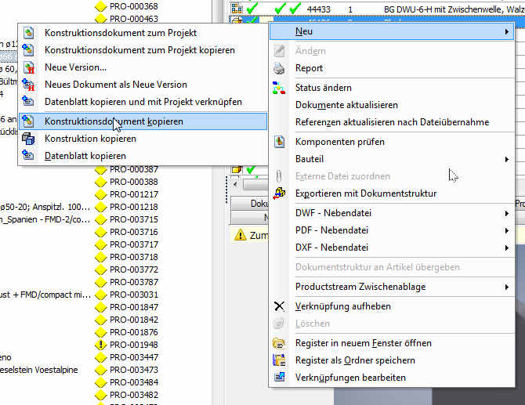Choose Dokumente aktualisieren menu entry

click(x=346, y=105)
